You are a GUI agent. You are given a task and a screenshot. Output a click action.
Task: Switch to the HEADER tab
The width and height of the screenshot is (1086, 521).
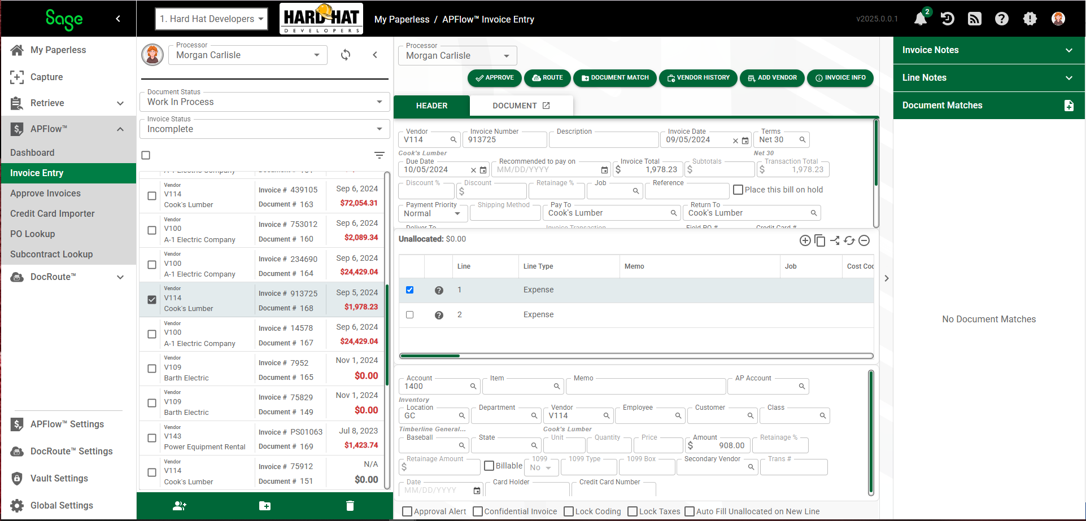click(432, 106)
